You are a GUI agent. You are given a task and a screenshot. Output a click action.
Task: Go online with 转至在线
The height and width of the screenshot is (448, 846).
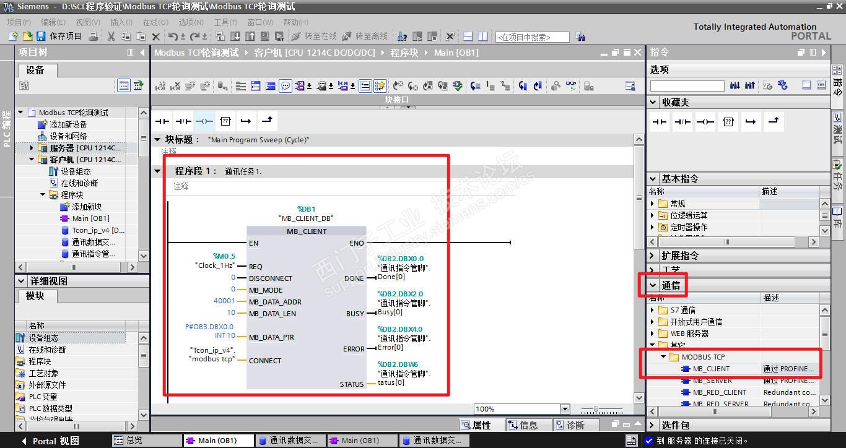tap(313, 37)
